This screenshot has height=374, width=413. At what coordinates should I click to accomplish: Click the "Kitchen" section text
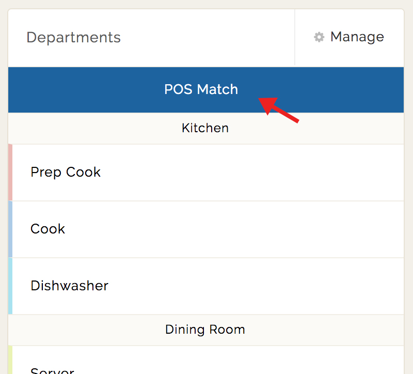(205, 128)
